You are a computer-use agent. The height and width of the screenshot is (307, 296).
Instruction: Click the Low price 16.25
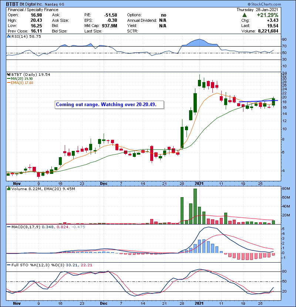(x=36, y=26)
